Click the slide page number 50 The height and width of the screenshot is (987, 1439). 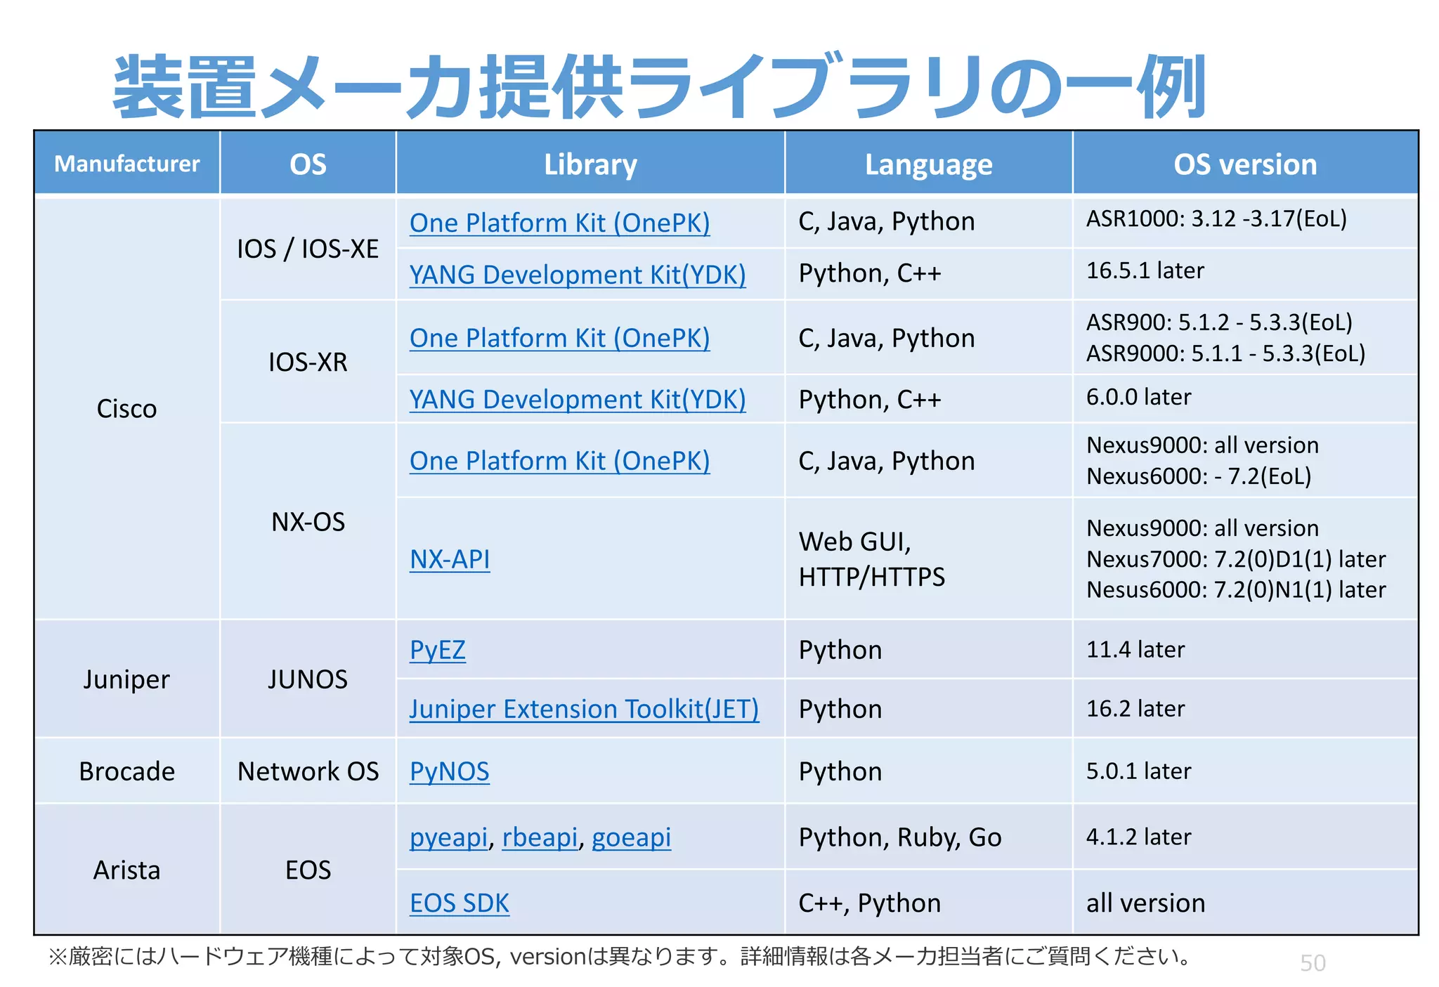point(1313,962)
